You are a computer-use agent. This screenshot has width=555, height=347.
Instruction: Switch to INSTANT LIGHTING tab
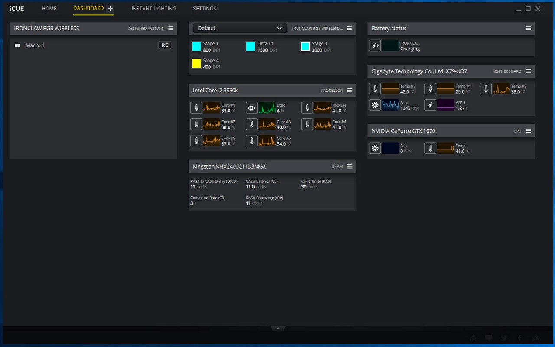click(x=154, y=9)
